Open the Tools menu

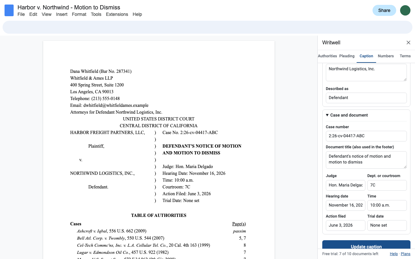click(96, 14)
